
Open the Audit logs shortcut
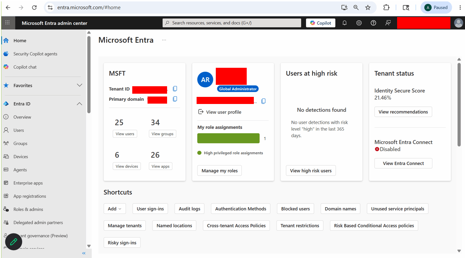click(189, 209)
